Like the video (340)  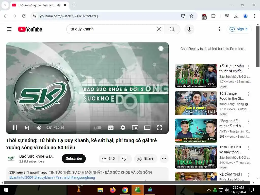point(109,159)
